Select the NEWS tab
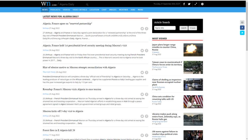The width and height of the screenshot is (248, 140). tap(45, 10)
